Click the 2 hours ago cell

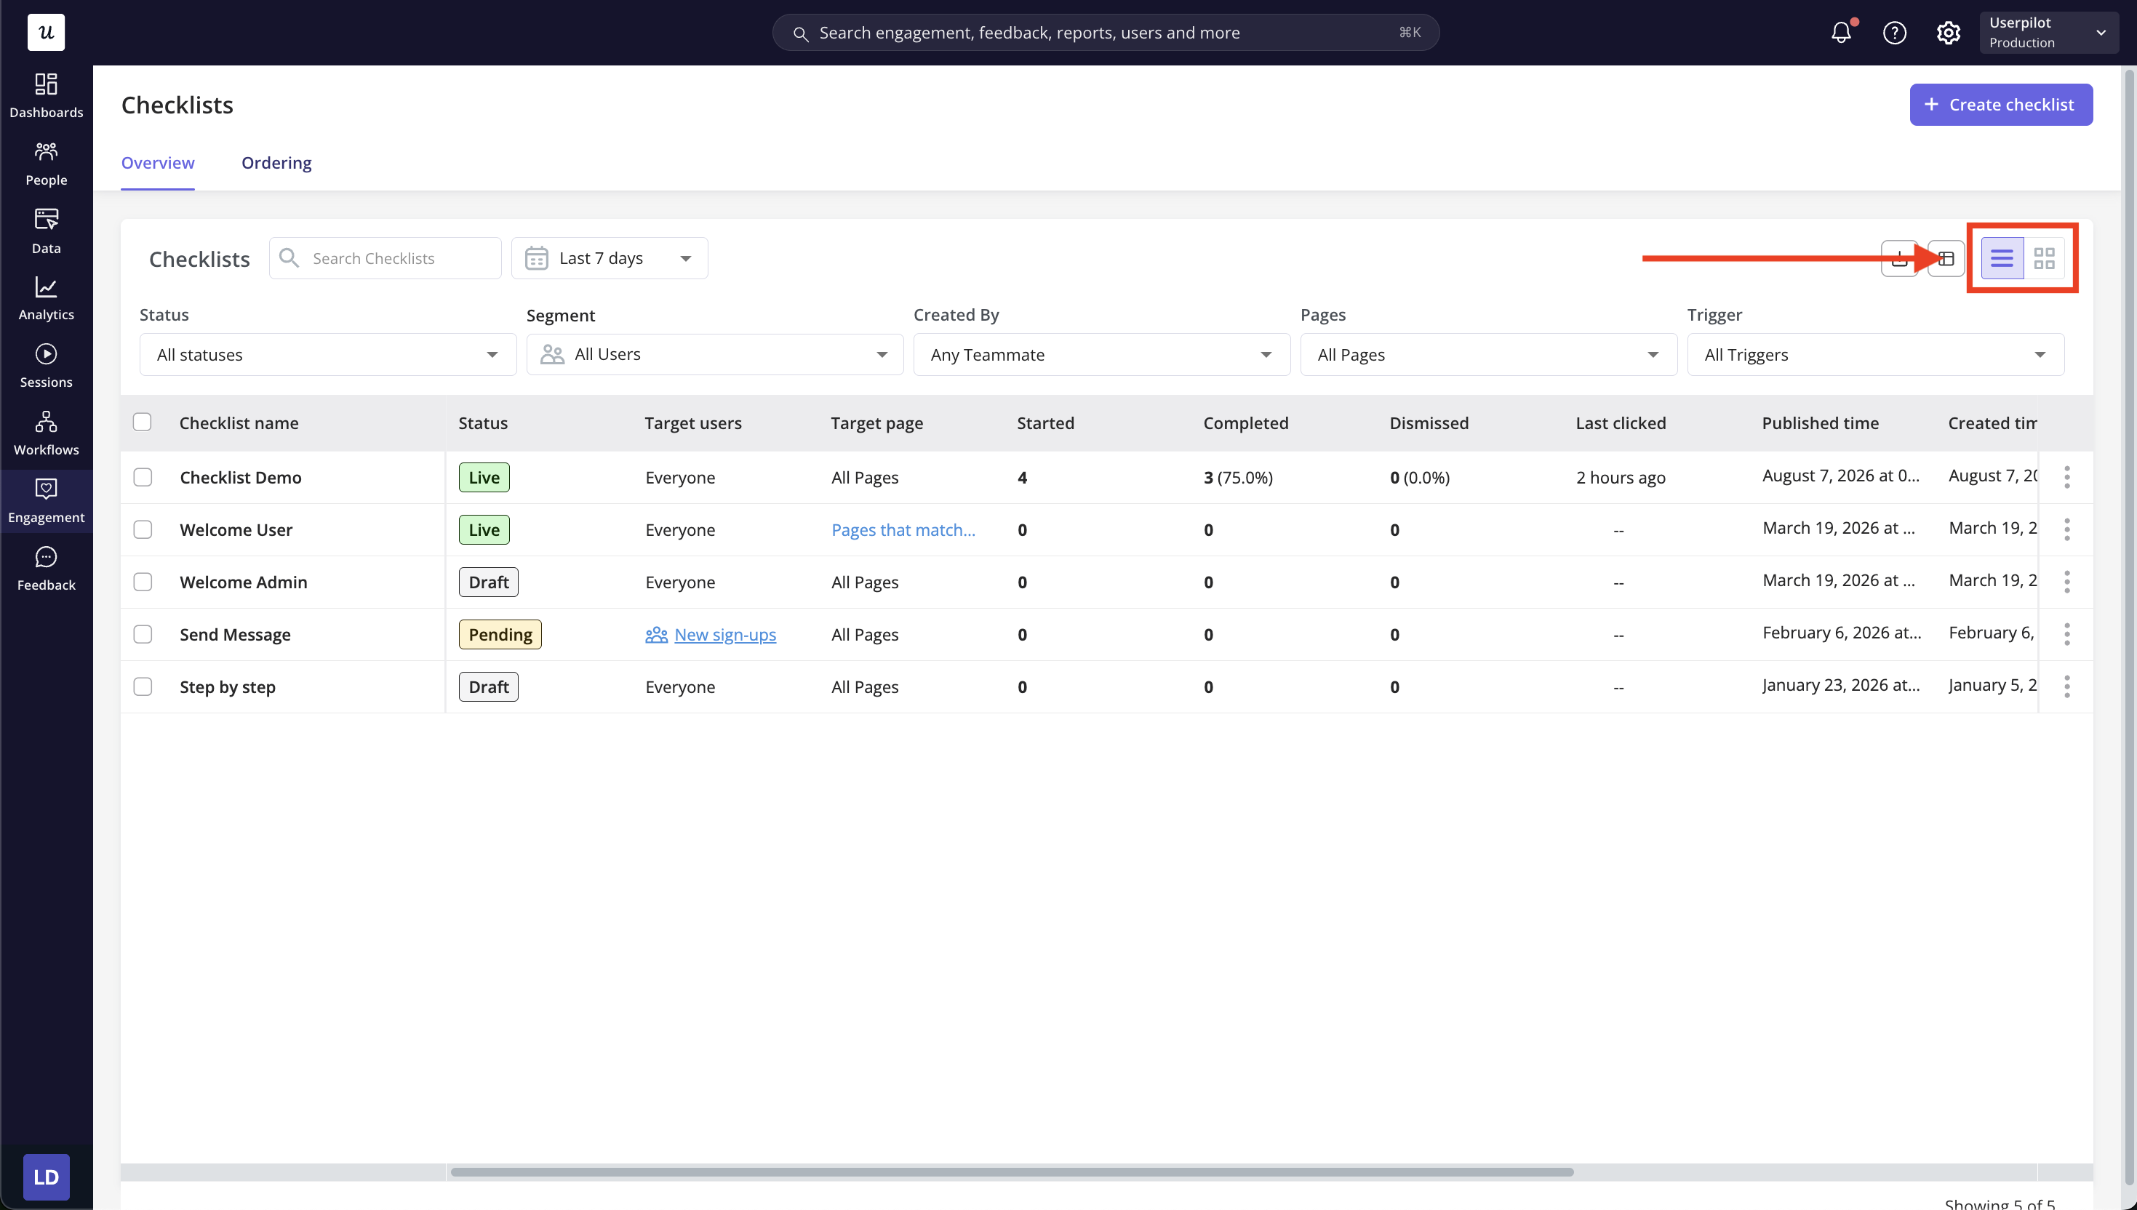coord(1621,478)
